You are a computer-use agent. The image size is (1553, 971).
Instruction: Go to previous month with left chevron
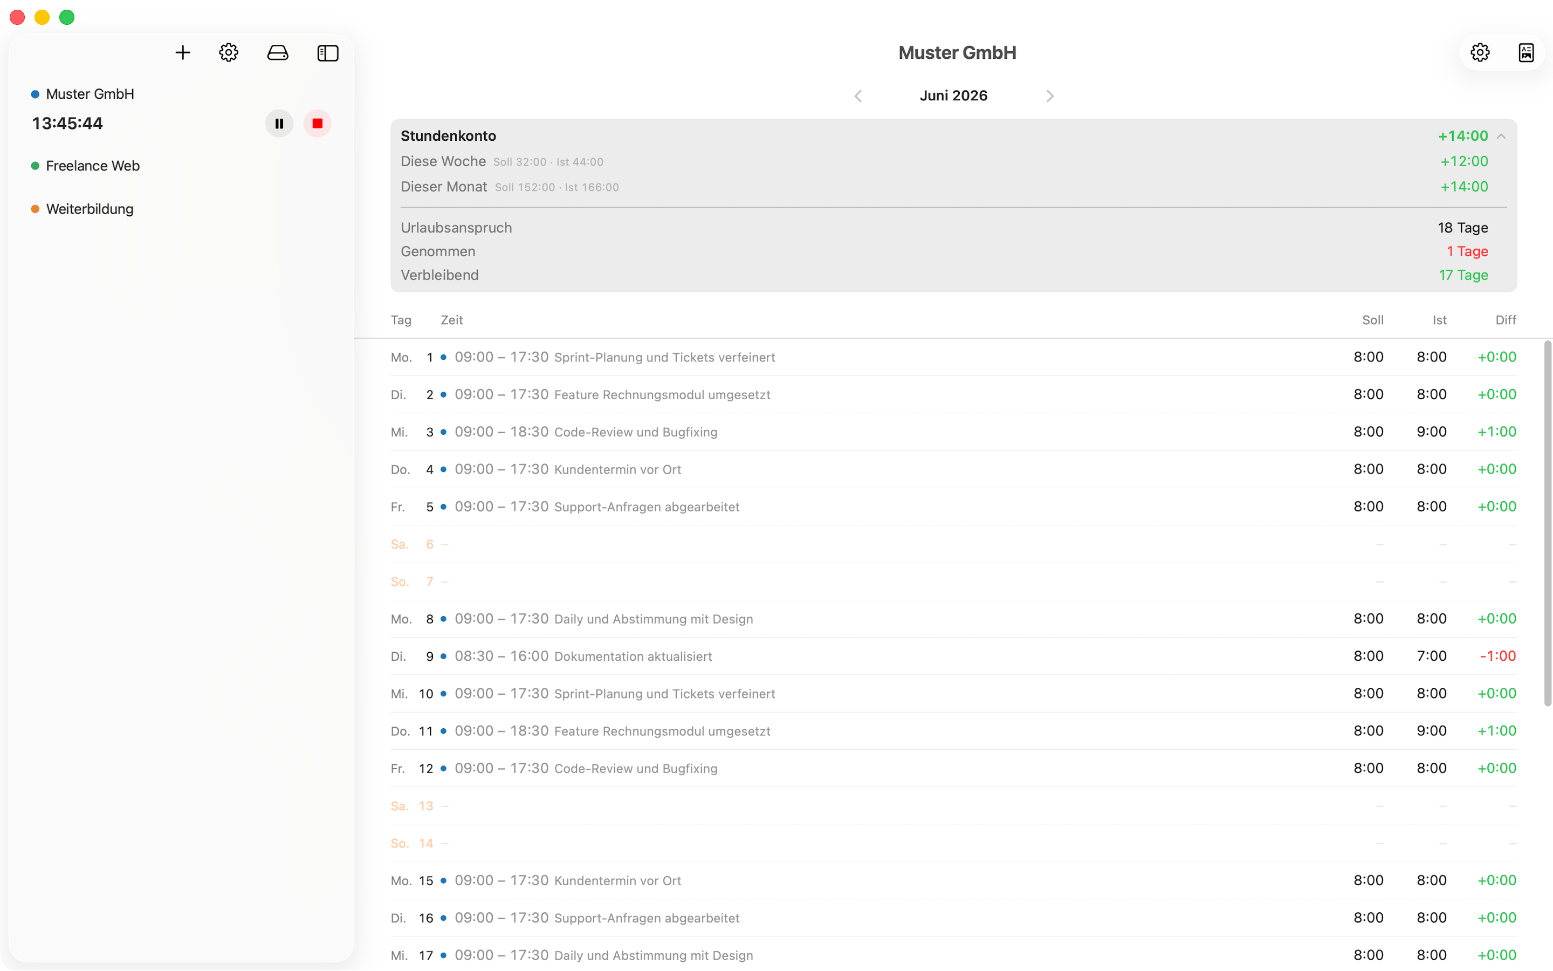858,95
